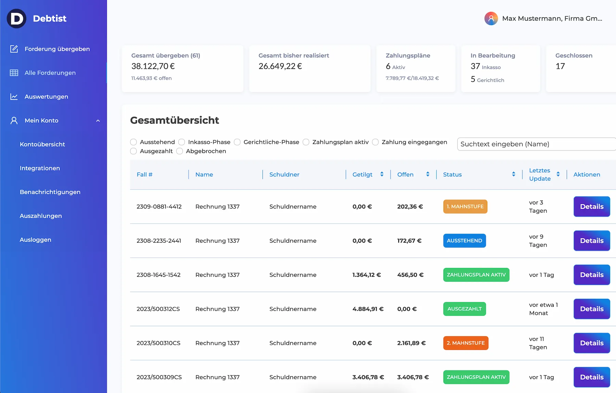Select the Mein Konto person icon
Screen dimensions: 616x393
pos(14,120)
